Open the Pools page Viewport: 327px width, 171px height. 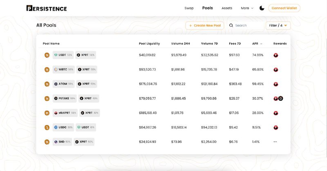[x=208, y=8]
